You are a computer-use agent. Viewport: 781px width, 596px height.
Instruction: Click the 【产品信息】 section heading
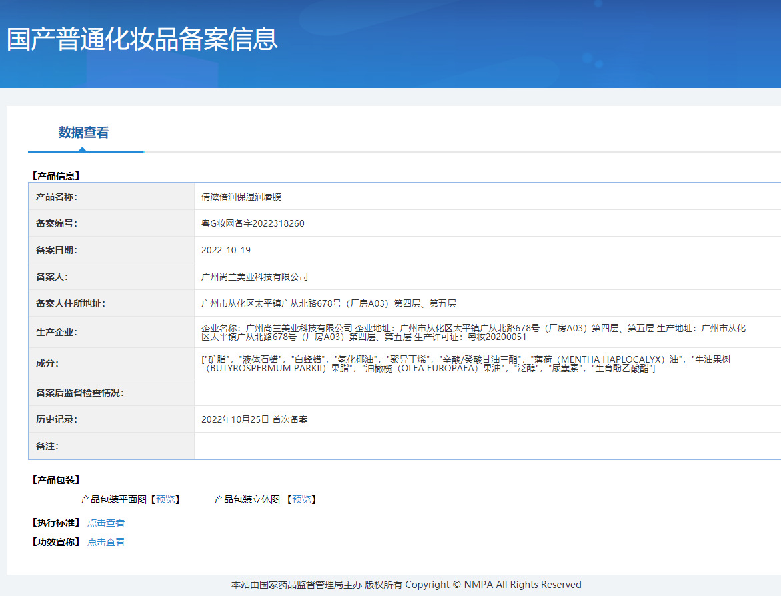click(55, 176)
